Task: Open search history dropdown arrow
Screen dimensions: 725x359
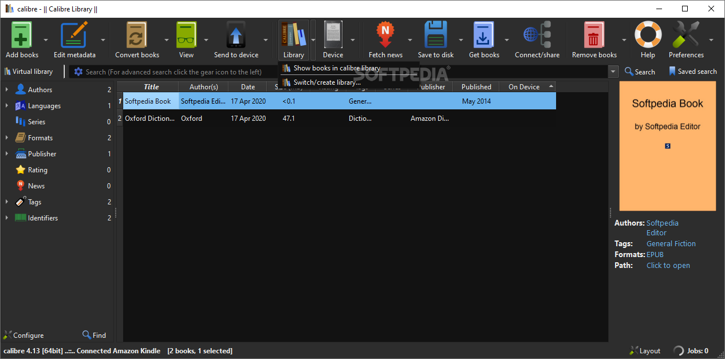Action: pos(614,72)
